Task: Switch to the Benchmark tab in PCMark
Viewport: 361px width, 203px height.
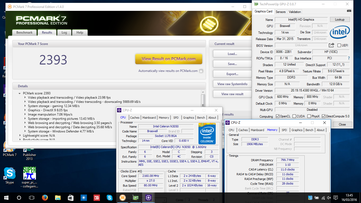Action: click(x=24, y=33)
